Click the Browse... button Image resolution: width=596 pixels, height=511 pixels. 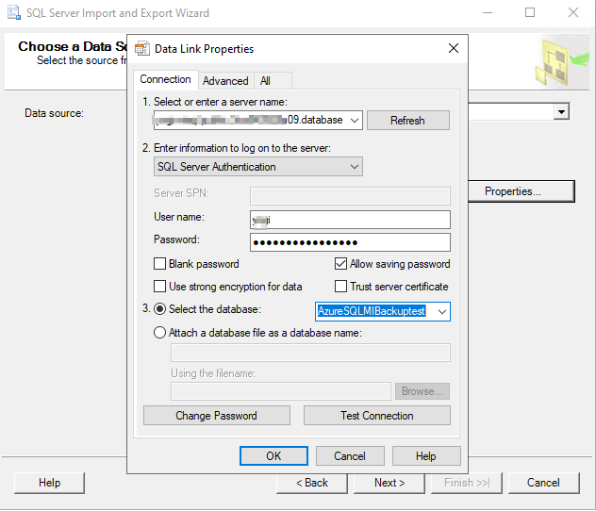[x=422, y=391]
